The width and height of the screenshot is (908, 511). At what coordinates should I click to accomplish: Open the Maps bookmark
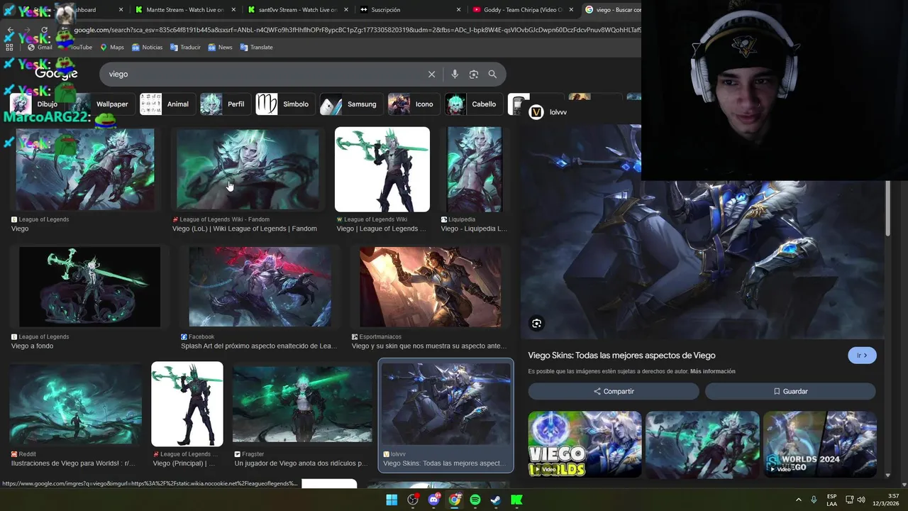112,47
